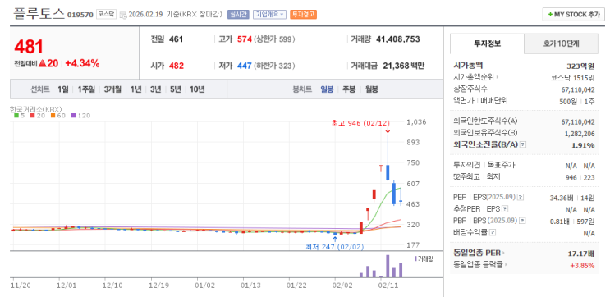Viewport: 610px width, 297px height.
Task: Open the 동일업종 PER link
Action: pos(479,253)
